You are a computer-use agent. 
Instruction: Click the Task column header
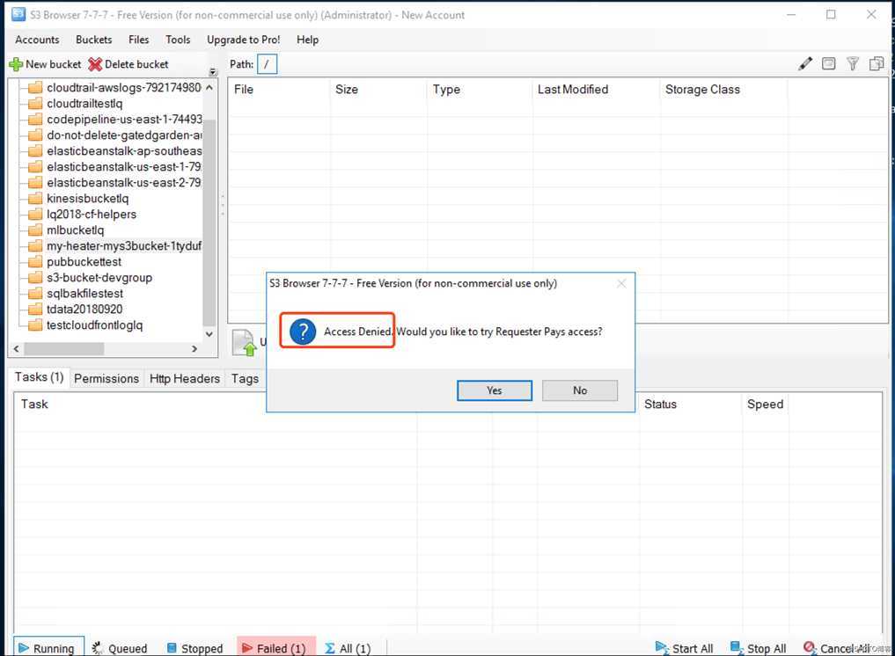point(216,405)
